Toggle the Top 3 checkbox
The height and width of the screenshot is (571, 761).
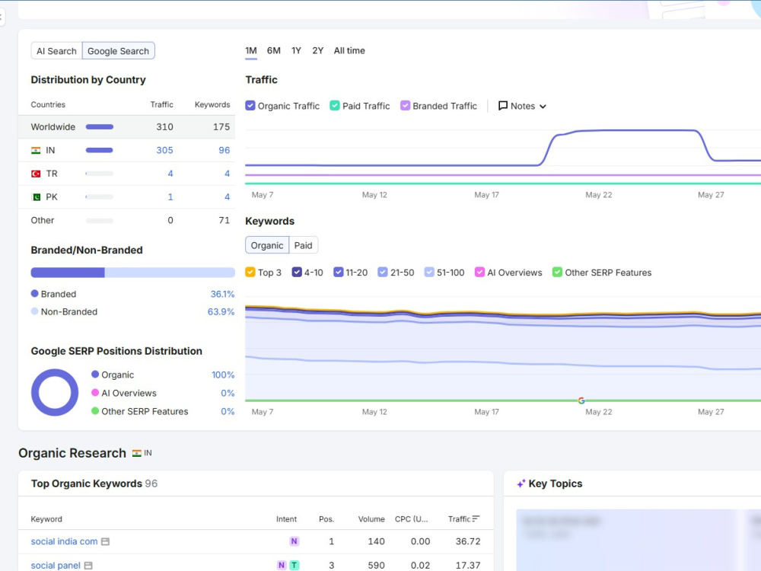click(x=250, y=273)
